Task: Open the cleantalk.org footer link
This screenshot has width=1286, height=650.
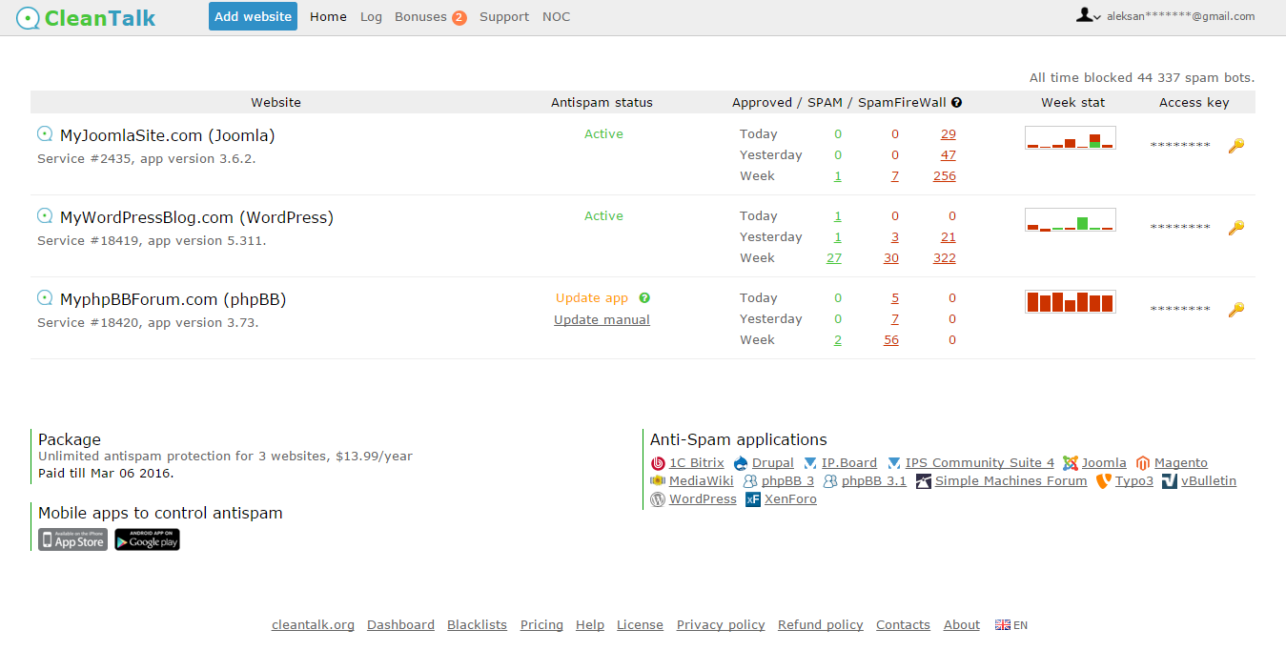Action: coord(313,625)
